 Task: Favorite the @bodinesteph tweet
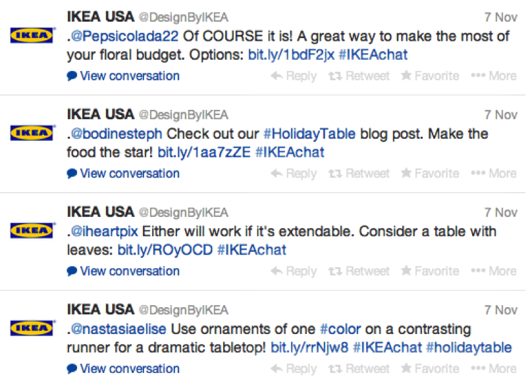430,174
